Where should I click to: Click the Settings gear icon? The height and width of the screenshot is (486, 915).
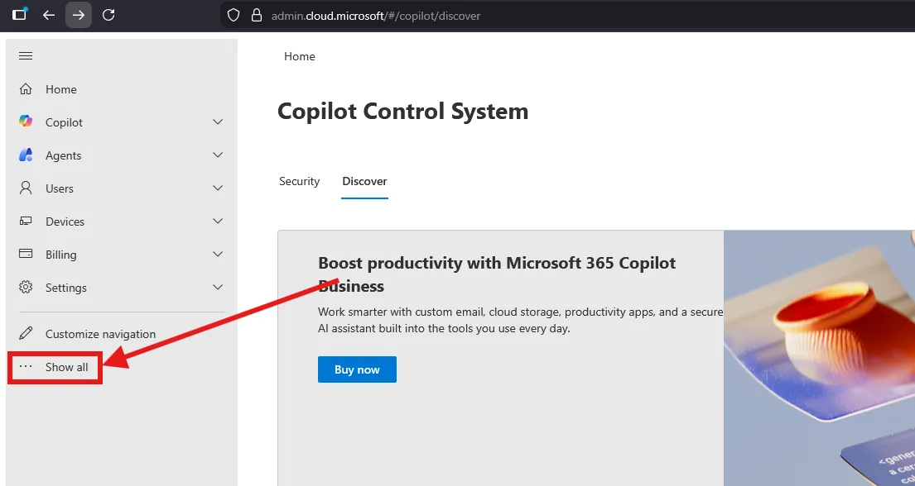click(x=26, y=288)
